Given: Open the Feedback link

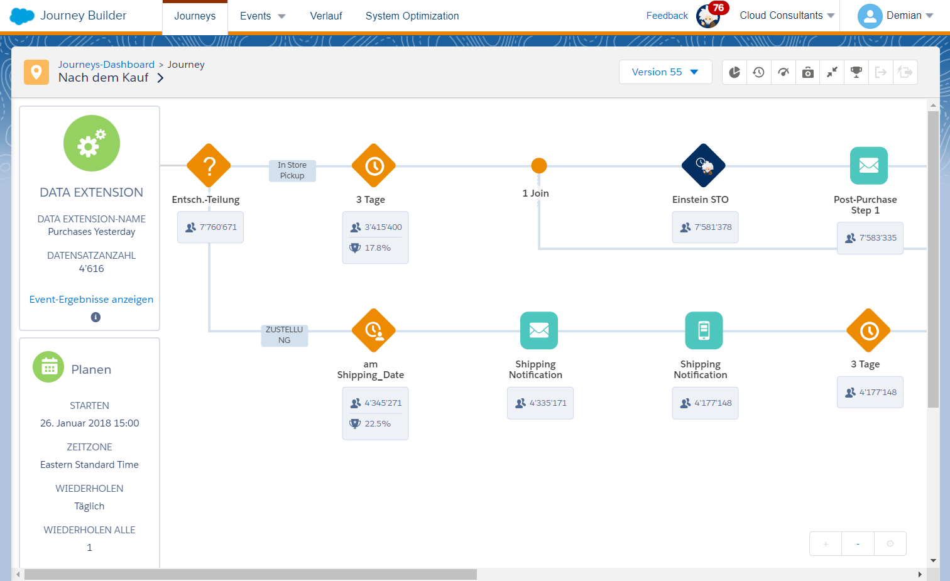Looking at the screenshot, I should (667, 15).
